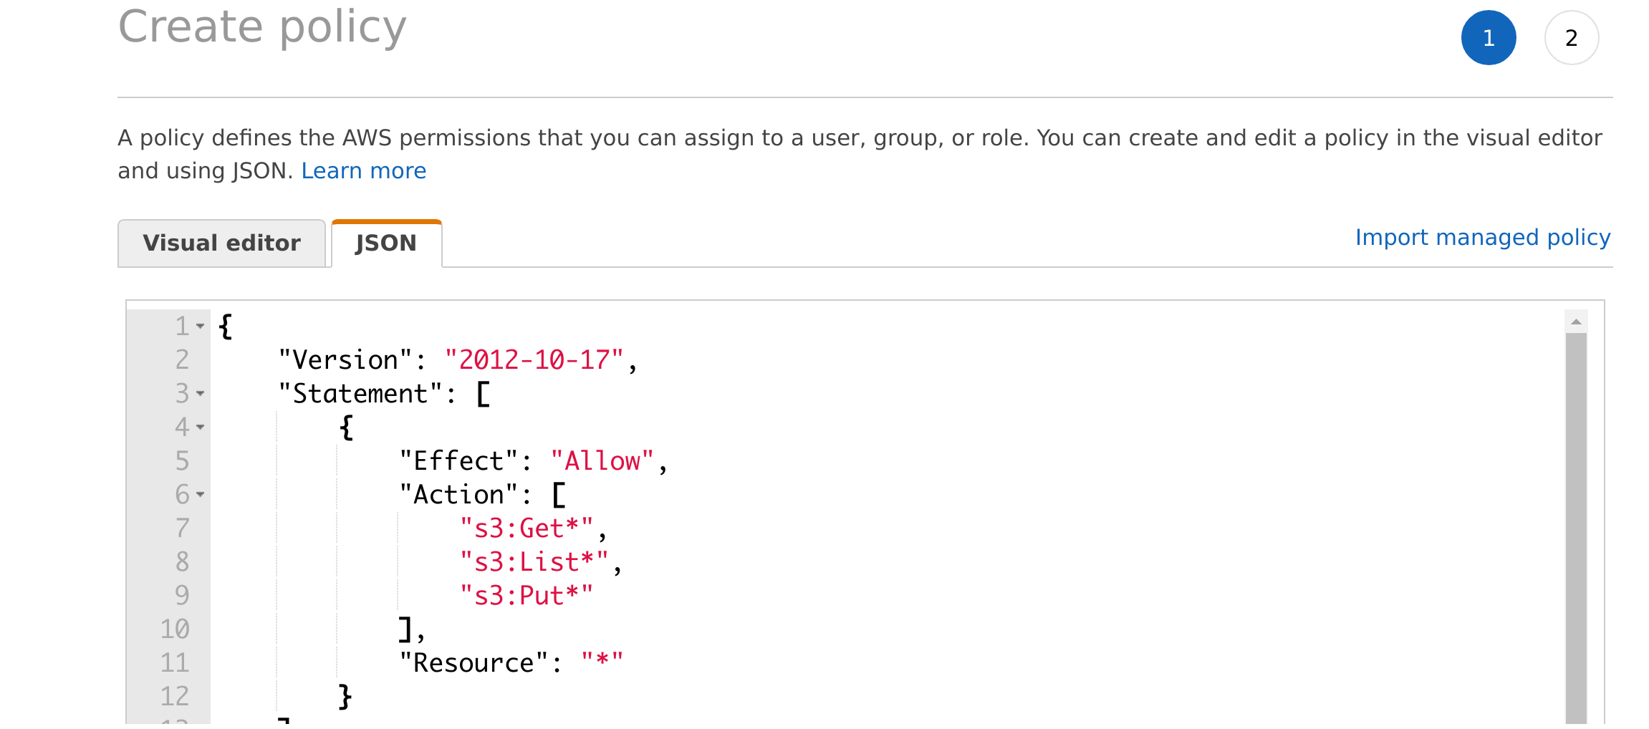Click the step 1 indicator circle
This screenshot has height=729, width=1649.
tap(1488, 38)
